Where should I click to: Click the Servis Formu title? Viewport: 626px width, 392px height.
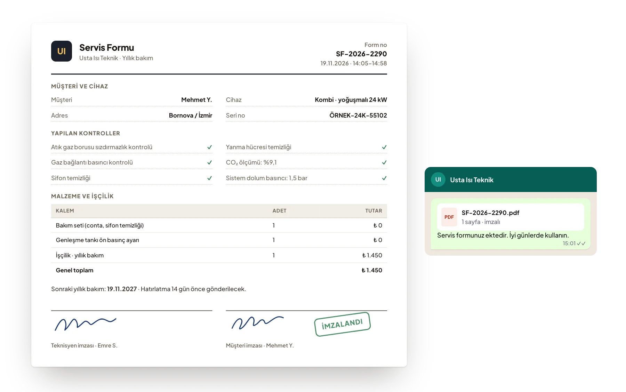point(107,48)
